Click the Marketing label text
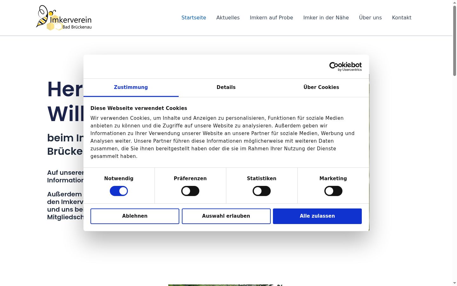457x286 pixels. click(x=333, y=179)
